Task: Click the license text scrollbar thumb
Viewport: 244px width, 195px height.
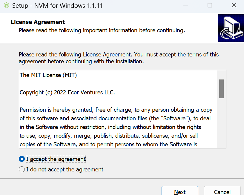Action: [221, 89]
